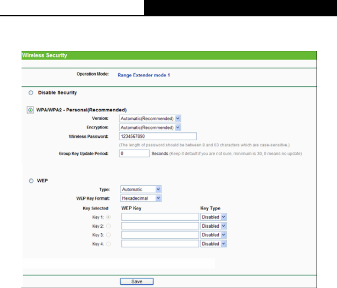Click the password length hint text
This screenshot has width=337, height=288.
click(x=204, y=145)
